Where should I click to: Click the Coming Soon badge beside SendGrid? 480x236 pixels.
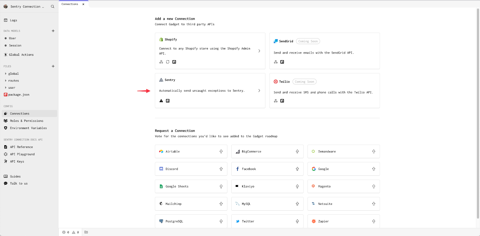click(308, 41)
